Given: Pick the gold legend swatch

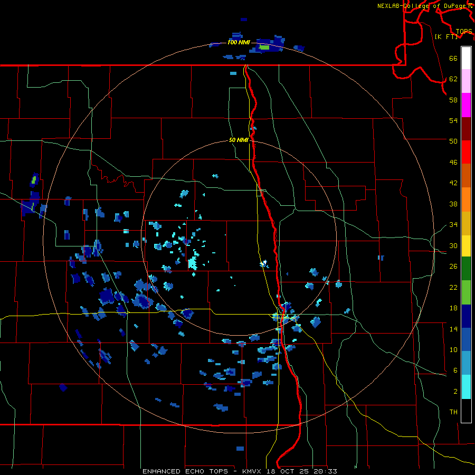Looking at the screenshot, I should (466, 223).
